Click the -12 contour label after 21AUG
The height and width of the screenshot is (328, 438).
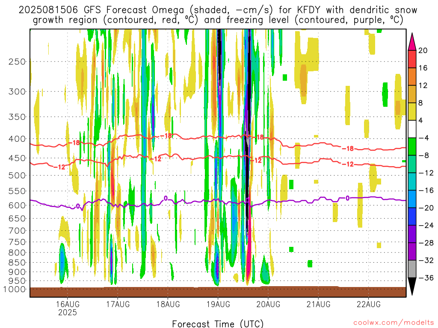(x=348, y=164)
